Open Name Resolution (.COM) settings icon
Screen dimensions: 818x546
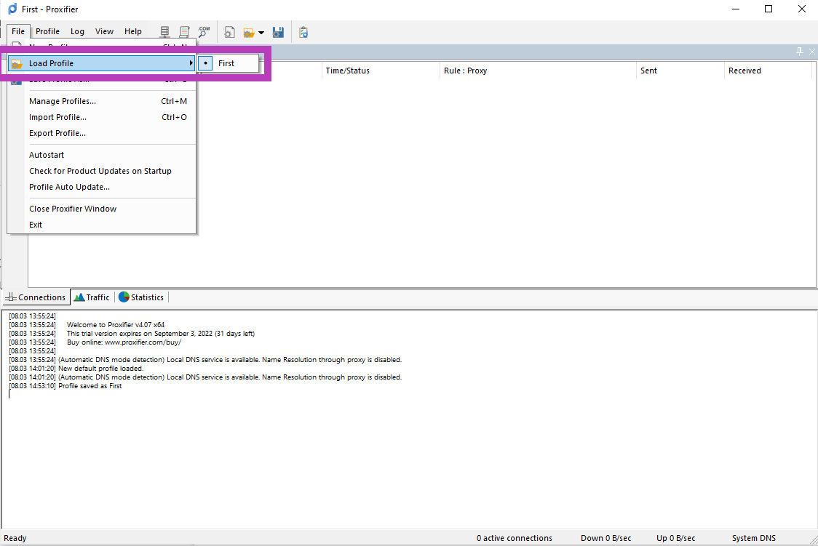204,32
